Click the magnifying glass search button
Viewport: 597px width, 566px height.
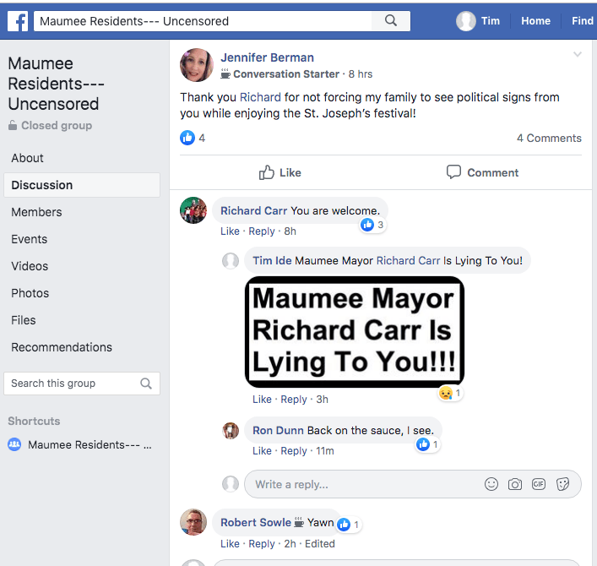390,21
